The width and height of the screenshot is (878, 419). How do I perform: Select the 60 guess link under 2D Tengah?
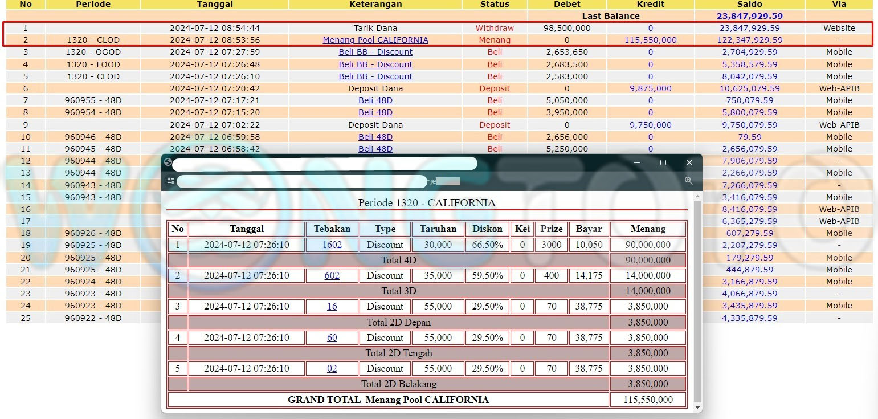332,337
